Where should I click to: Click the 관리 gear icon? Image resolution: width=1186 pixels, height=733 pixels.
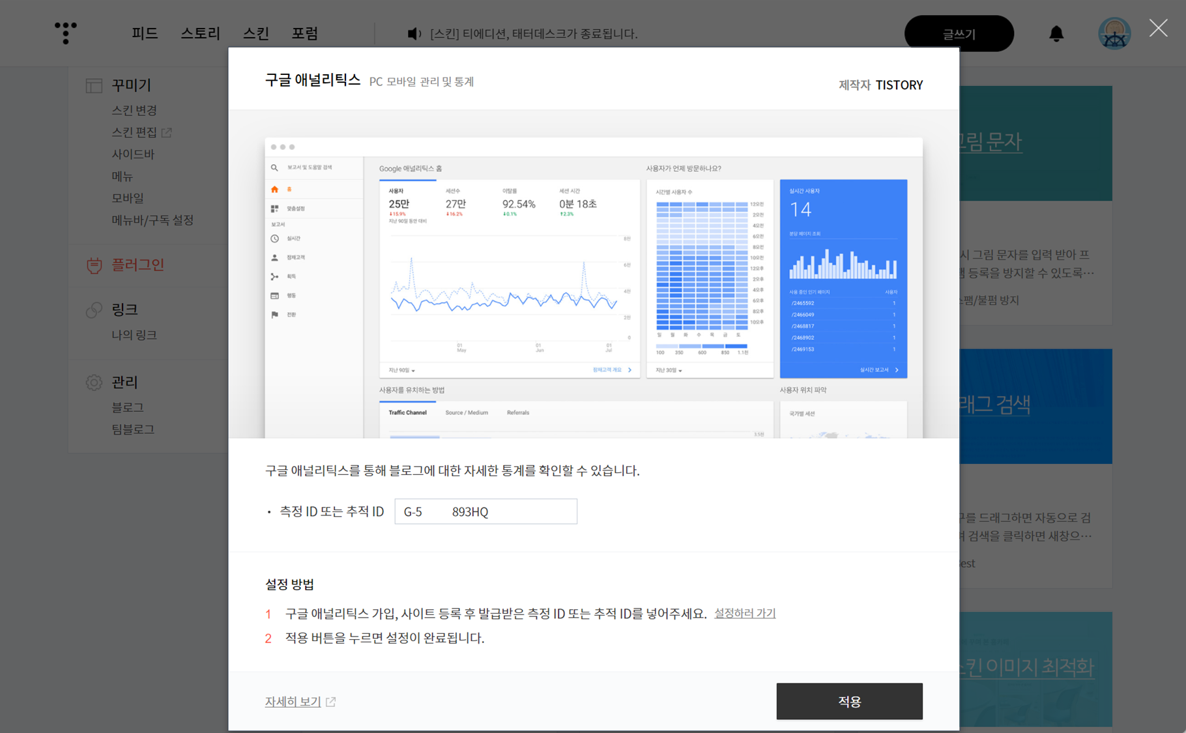click(x=94, y=382)
